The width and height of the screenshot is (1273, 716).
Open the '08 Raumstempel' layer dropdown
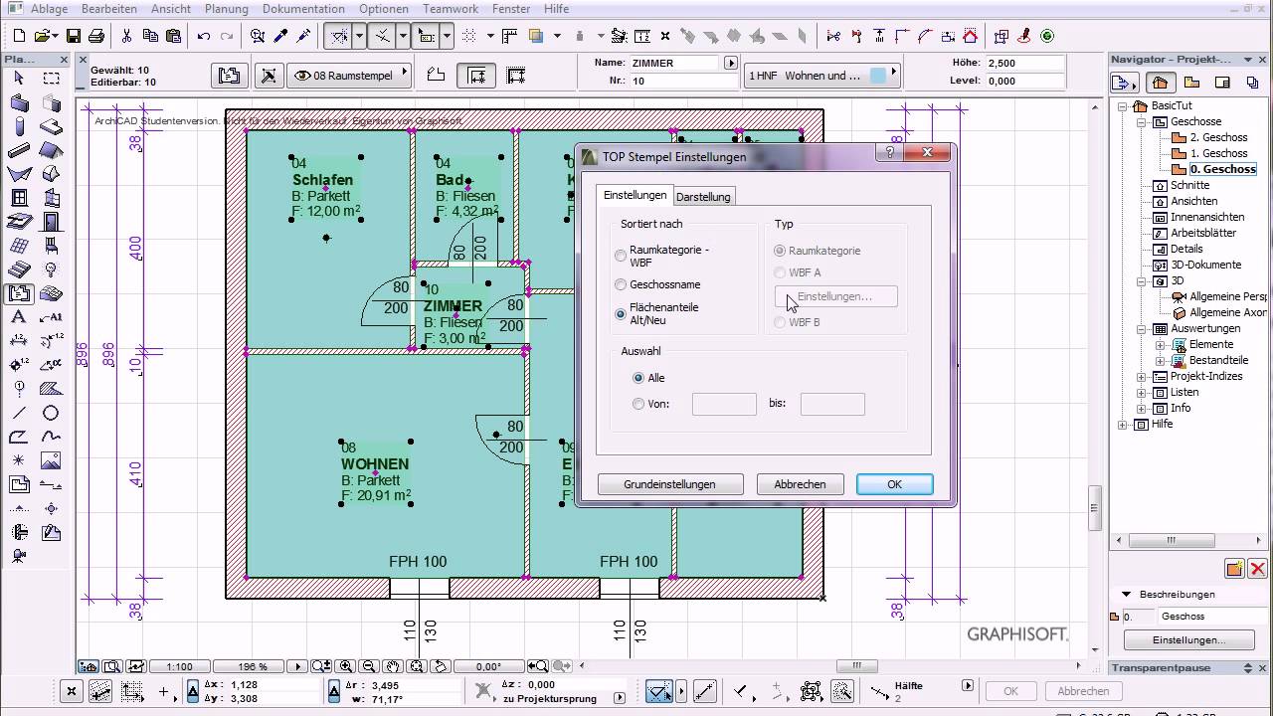coord(349,75)
